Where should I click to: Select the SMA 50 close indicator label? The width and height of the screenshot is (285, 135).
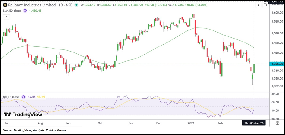tap(11, 11)
